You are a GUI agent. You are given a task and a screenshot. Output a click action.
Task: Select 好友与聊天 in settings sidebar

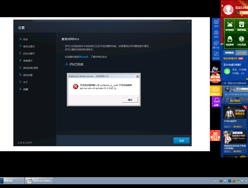click(x=29, y=54)
